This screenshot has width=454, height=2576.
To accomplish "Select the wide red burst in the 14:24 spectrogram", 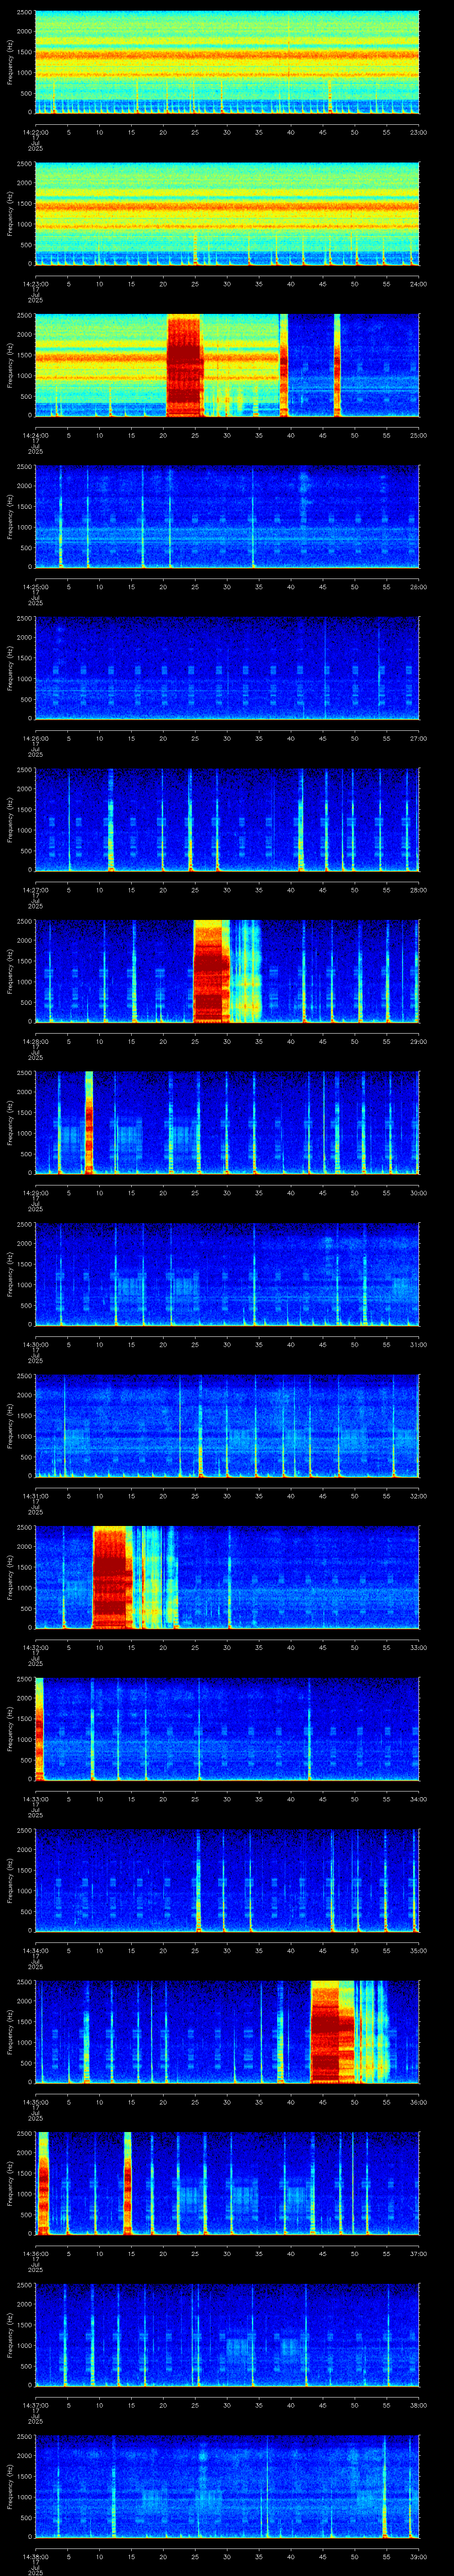I will [x=184, y=364].
